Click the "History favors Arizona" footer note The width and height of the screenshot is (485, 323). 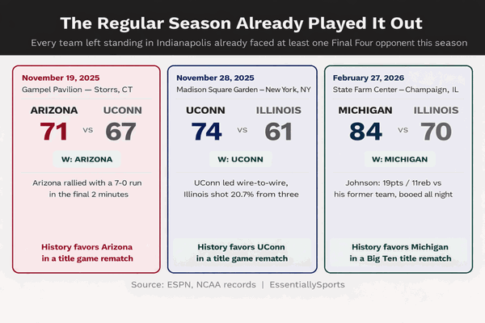click(x=87, y=252)
